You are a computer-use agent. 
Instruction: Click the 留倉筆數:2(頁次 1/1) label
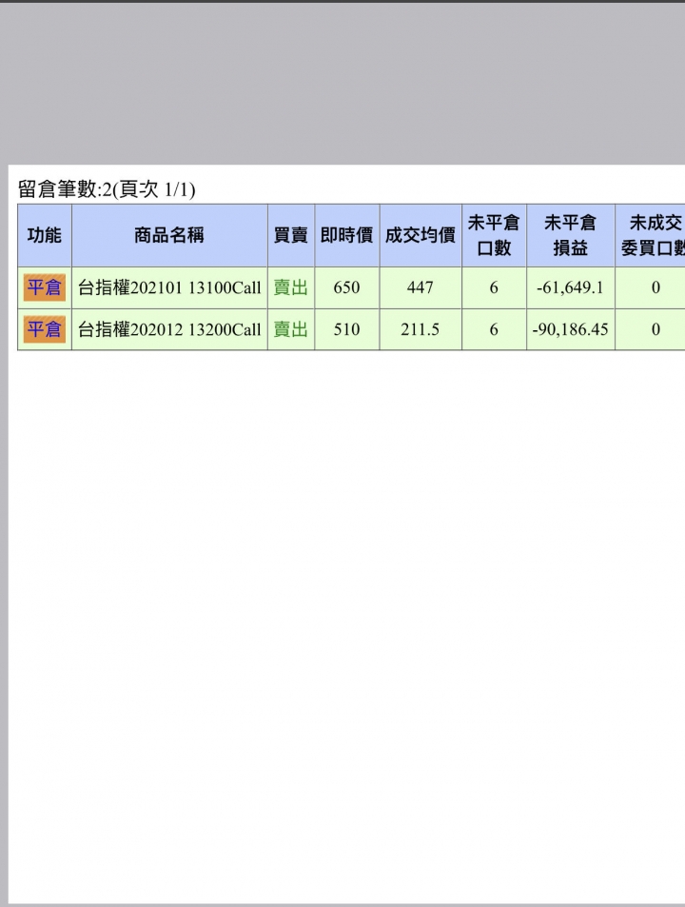click(107, 189)
